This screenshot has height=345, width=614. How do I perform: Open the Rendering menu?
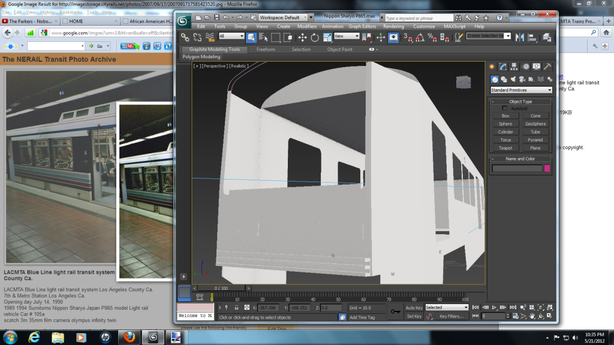(393, 26)
